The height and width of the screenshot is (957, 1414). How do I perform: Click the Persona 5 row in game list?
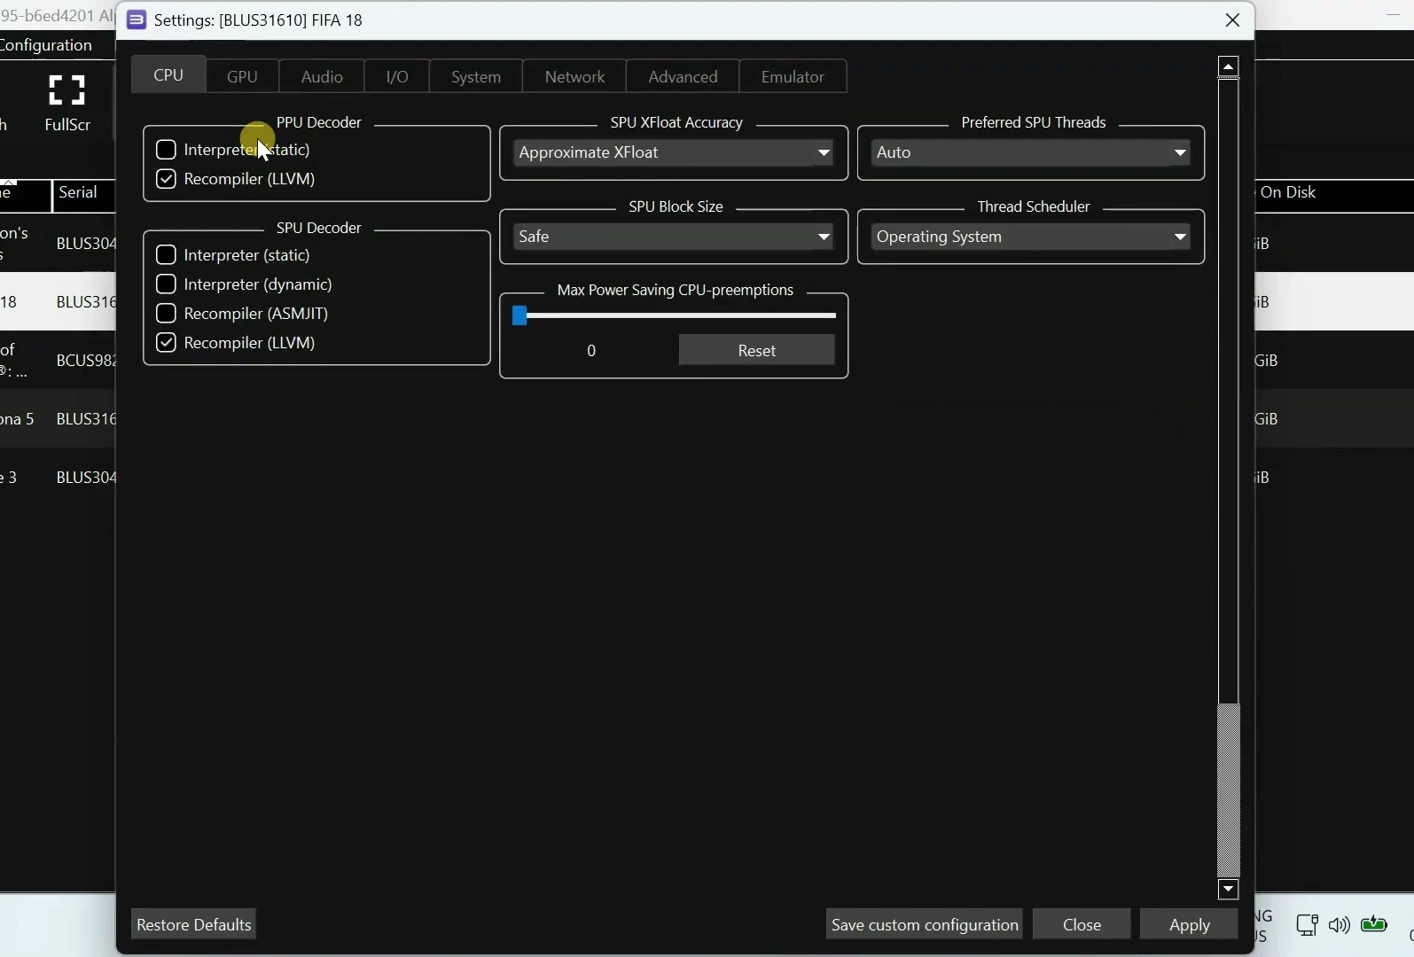(x=58, y=419)
